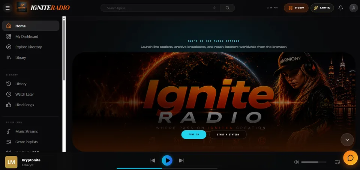360x170 pixels.
Task: Open listening History
Action: click(x=30, y=84)
